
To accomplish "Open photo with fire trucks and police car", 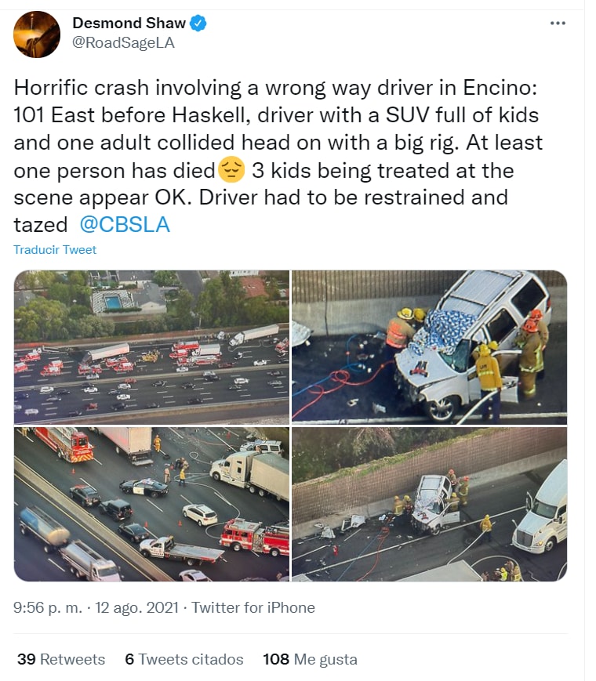I will point(151,504).
